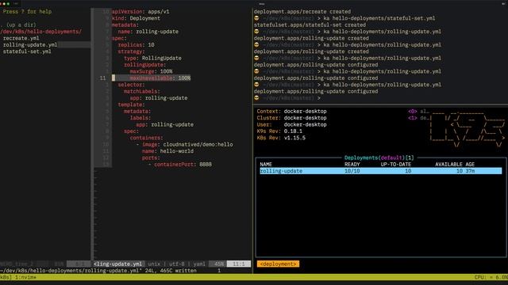Click the '45%' position indicator
Image resolution: width=508 pixels, height=285 pixels.
(219, 264)
